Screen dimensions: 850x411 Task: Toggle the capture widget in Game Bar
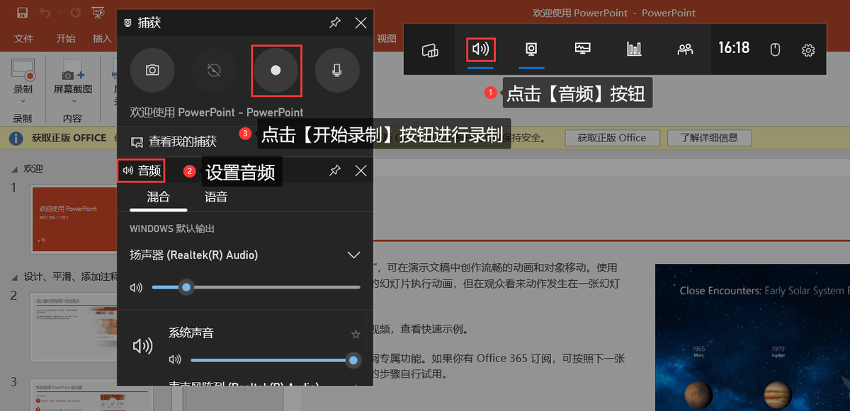click(531, 50)
